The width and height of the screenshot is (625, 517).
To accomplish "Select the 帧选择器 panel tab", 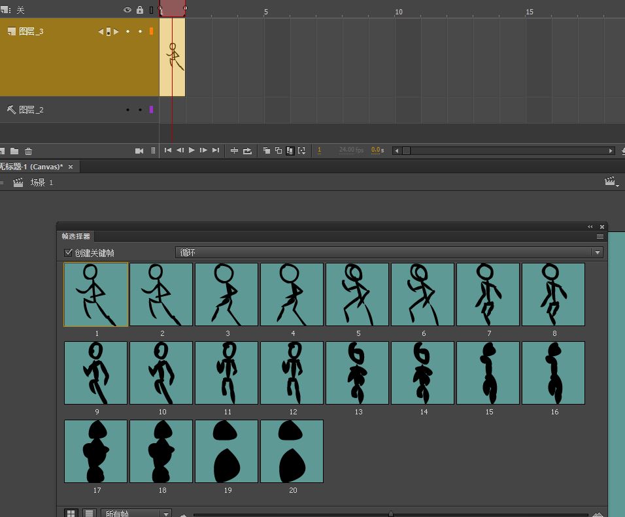I will pyautogui.click(x=76, y=237).
